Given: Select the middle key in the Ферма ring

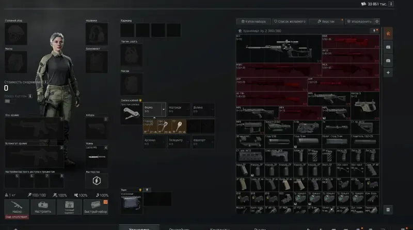Looking at the screenshot, I should point(164,127).
